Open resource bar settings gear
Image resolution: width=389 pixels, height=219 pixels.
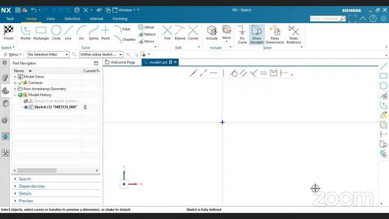pos(4,63)
